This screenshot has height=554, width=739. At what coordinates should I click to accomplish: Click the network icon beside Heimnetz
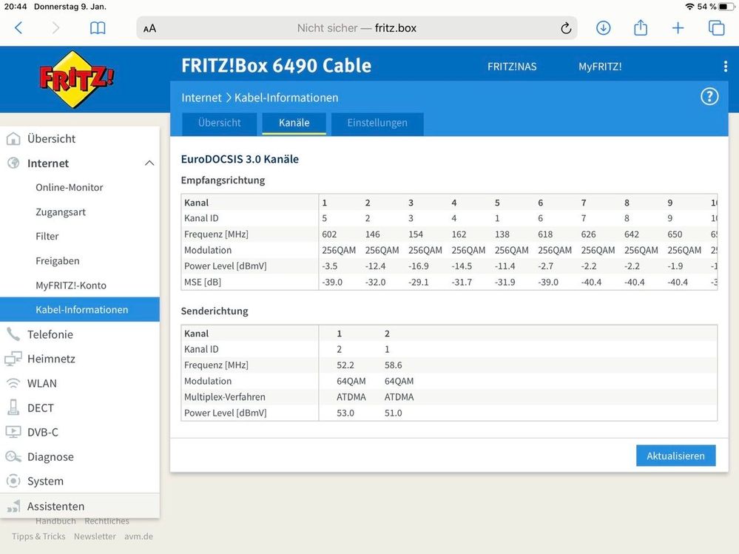point(13,359)
